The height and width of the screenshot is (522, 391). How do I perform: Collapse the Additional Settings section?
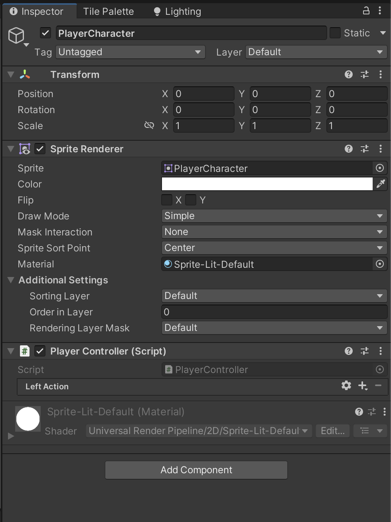coord(11,280)
